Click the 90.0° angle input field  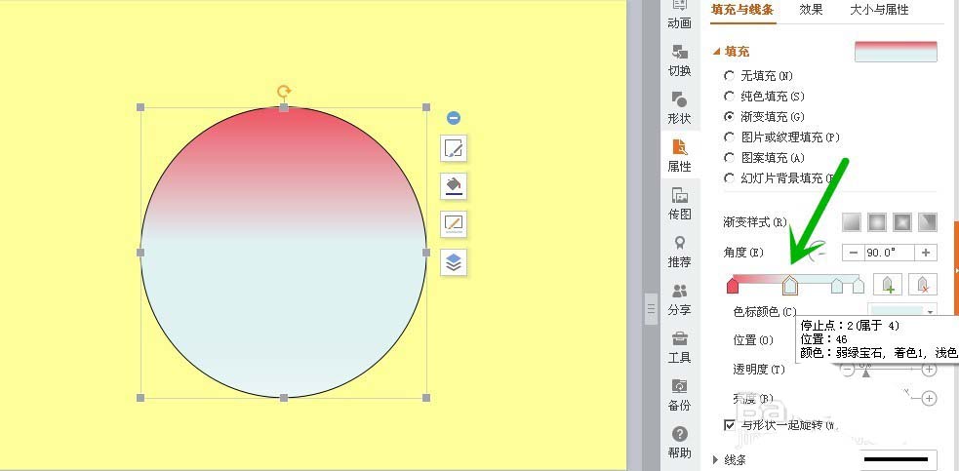click(x=888, y=253)
